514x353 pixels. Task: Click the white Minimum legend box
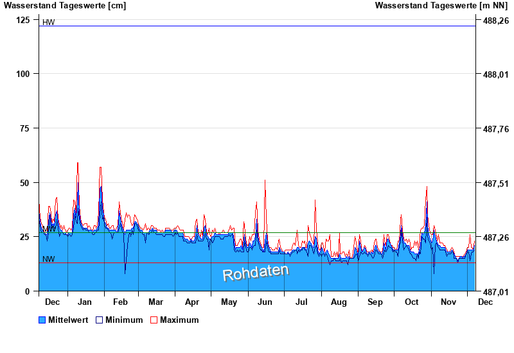100,320
